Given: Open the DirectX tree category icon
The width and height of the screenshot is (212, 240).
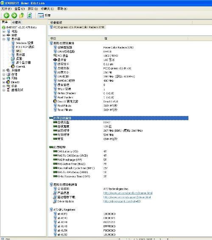Looking at the screenshot, I should (x=8, y=82).
